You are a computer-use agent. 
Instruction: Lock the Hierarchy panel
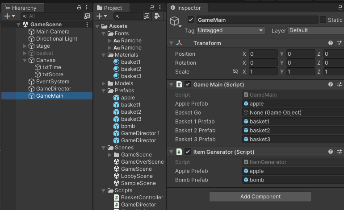(x=79, y=8)
